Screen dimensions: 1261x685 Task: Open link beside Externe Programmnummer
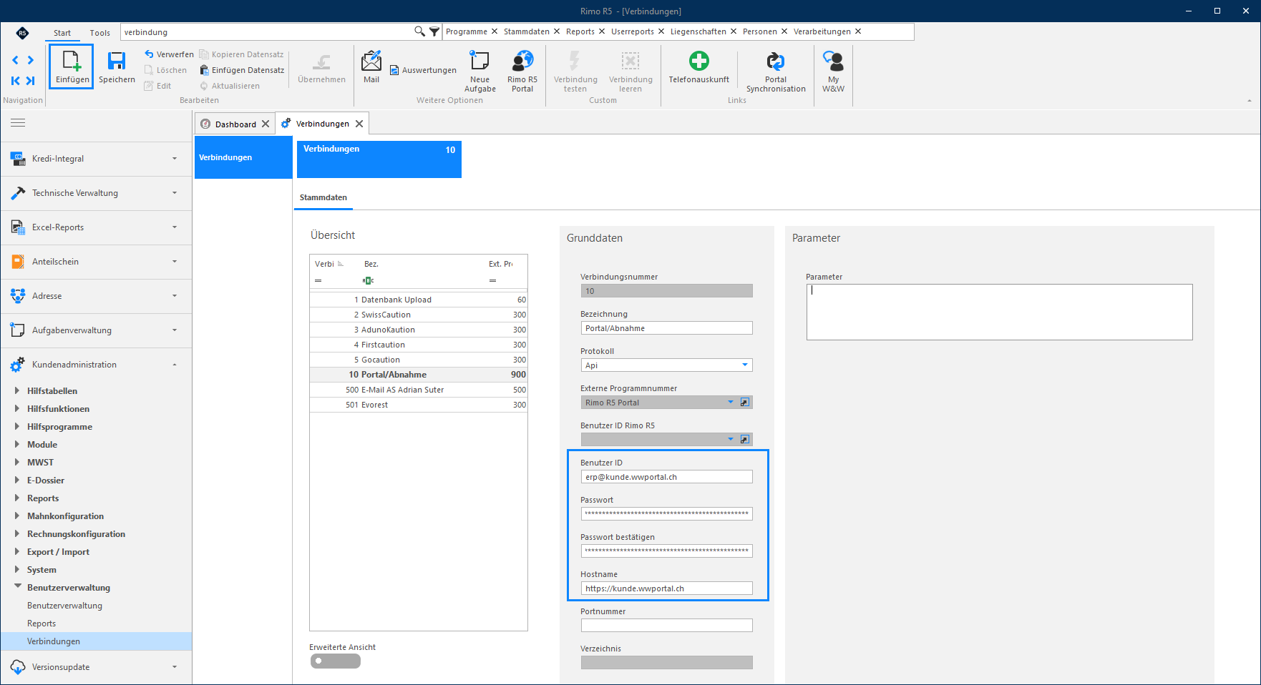click(x=745, y=403)
